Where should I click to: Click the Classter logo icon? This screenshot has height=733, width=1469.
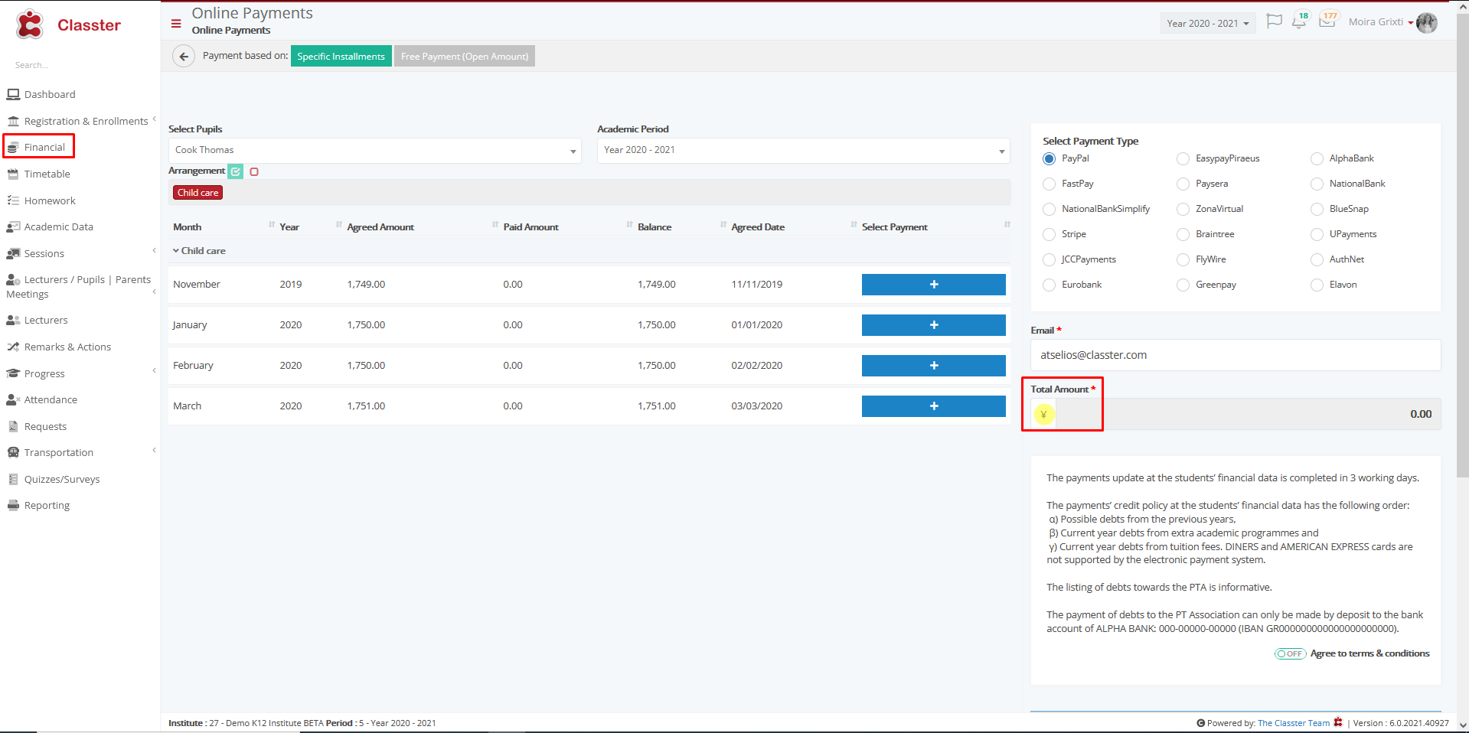click(x=30, y=24)
